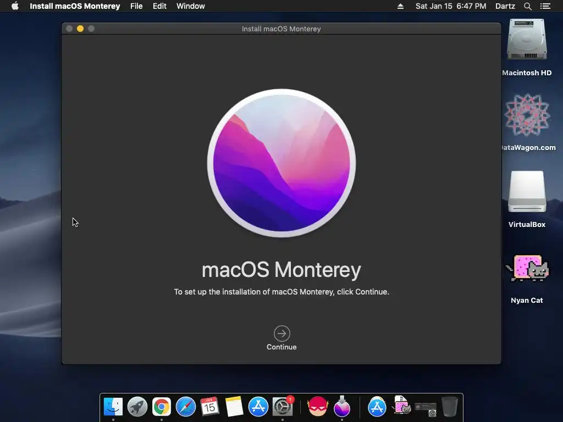Open System Preferences from the dock
The height and width of the screenshot is (422, 563).
click(x=283, y=407)
